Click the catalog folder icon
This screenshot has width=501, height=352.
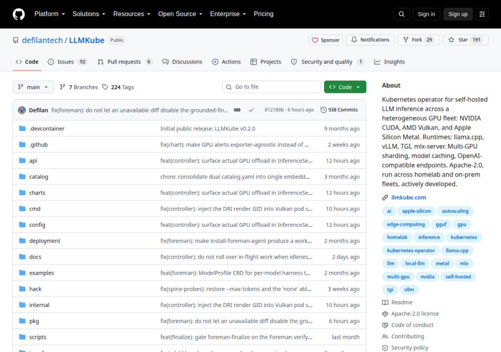click(22, 176)
